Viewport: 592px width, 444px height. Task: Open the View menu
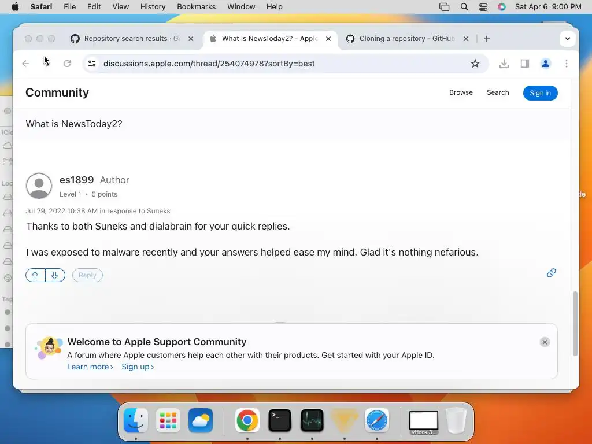[120, 7]
